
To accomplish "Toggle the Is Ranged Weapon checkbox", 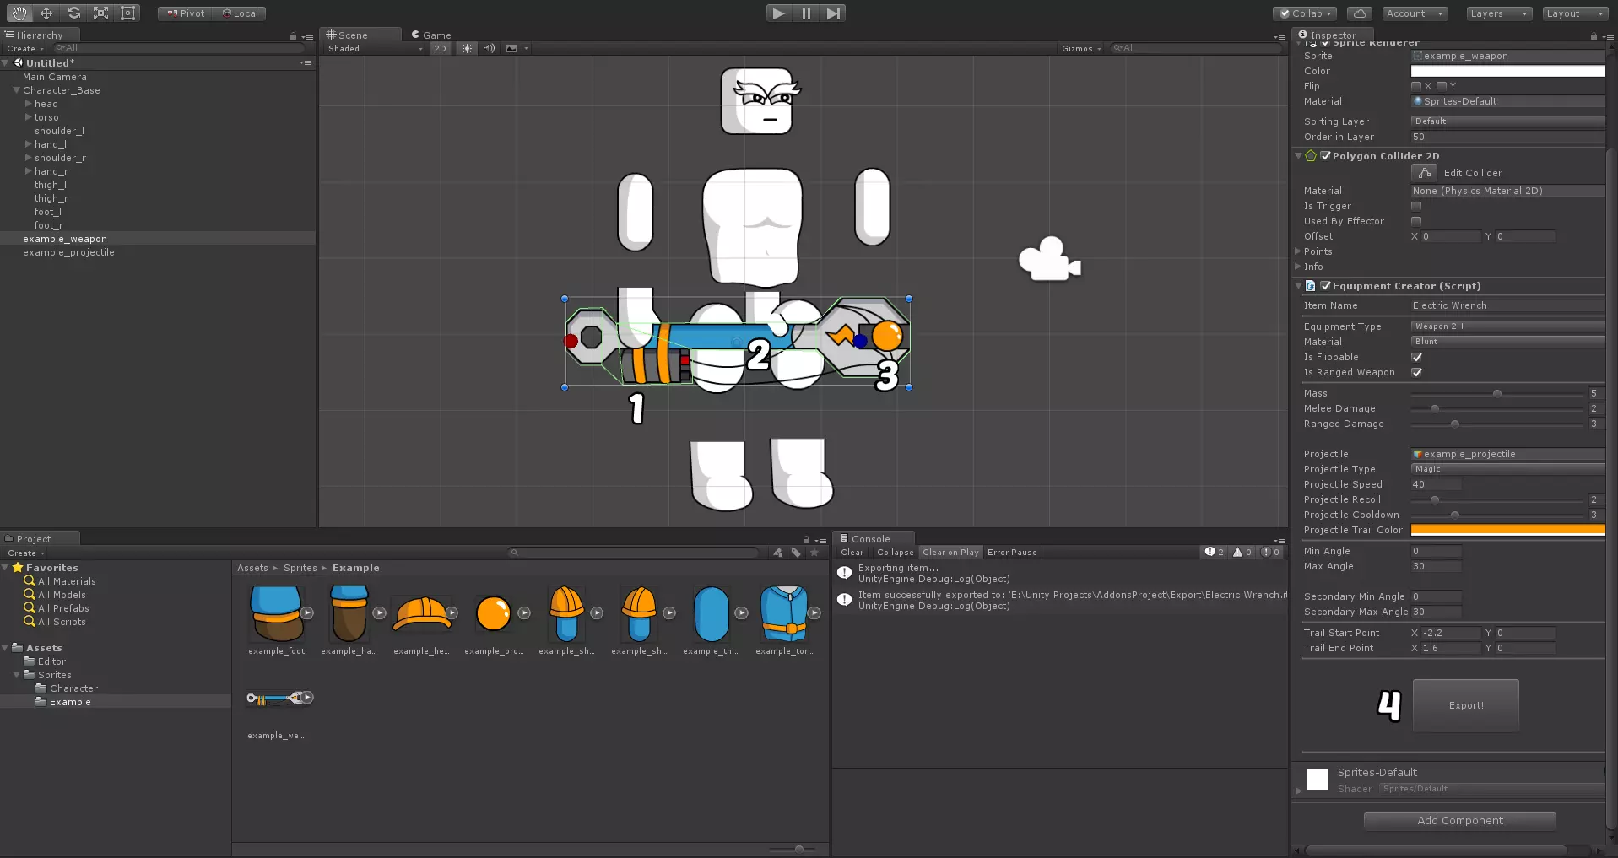I will click(x=1417, y=373).
